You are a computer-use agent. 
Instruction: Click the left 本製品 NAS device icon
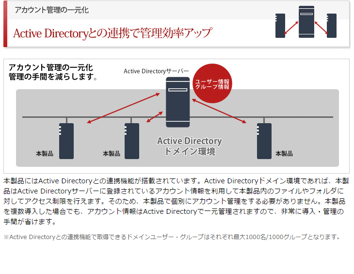pyautogui.click(x=66, y=141)
